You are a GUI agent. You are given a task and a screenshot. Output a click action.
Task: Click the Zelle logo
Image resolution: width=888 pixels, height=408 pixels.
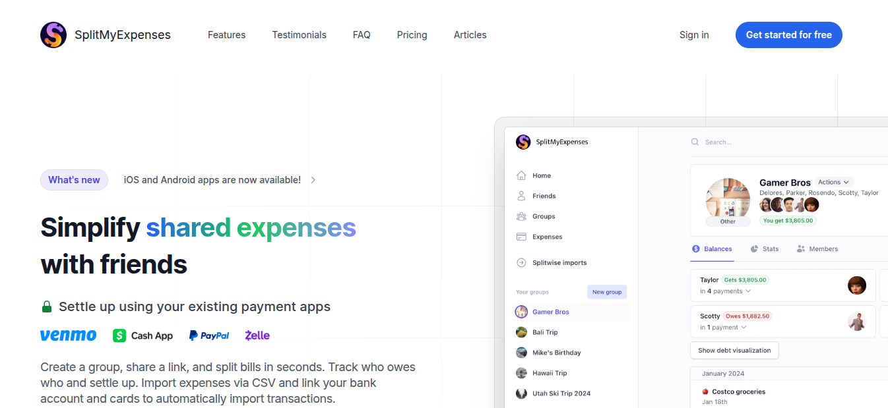pyautogui.click(x=257, y=335)
